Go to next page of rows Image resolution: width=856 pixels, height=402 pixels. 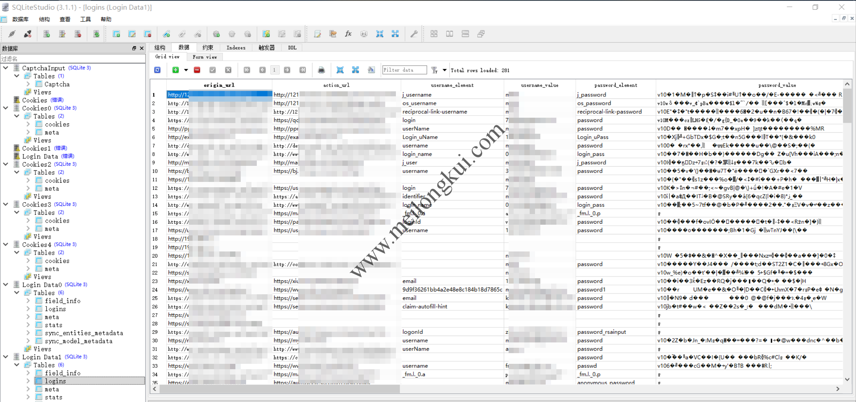(287, 70)
